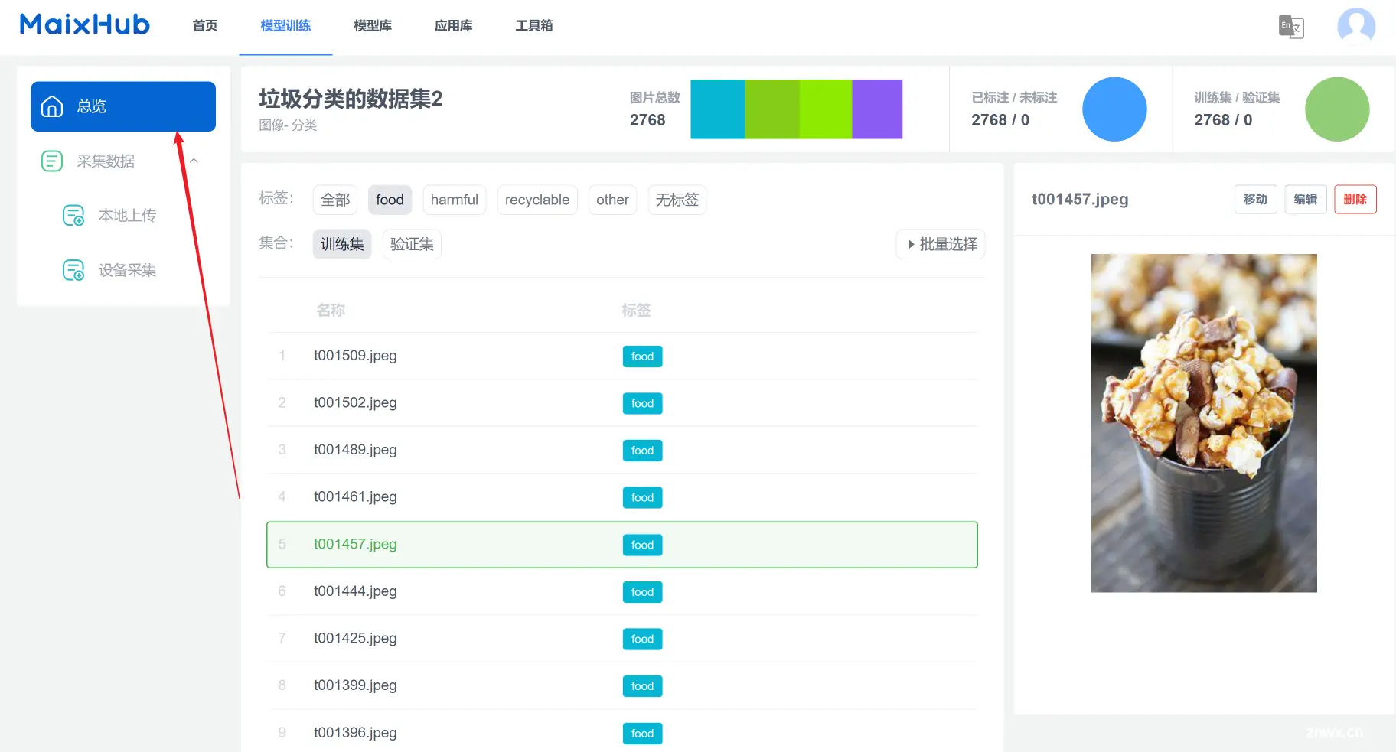Select the 训练集 set filter
Screen dimensions: 1396x752
click(342, 244)
